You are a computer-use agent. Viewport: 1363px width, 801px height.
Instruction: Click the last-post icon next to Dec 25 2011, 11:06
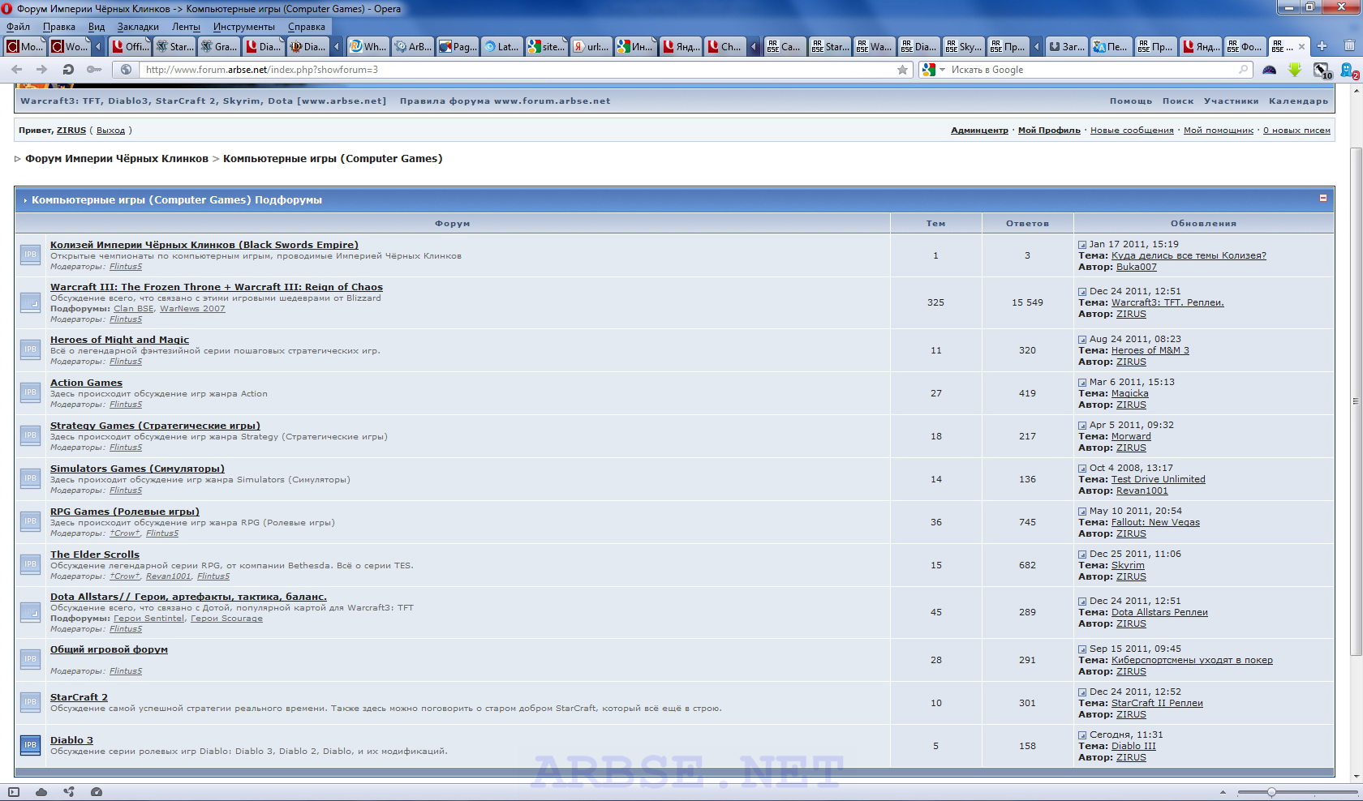[x=1082, y=555]
